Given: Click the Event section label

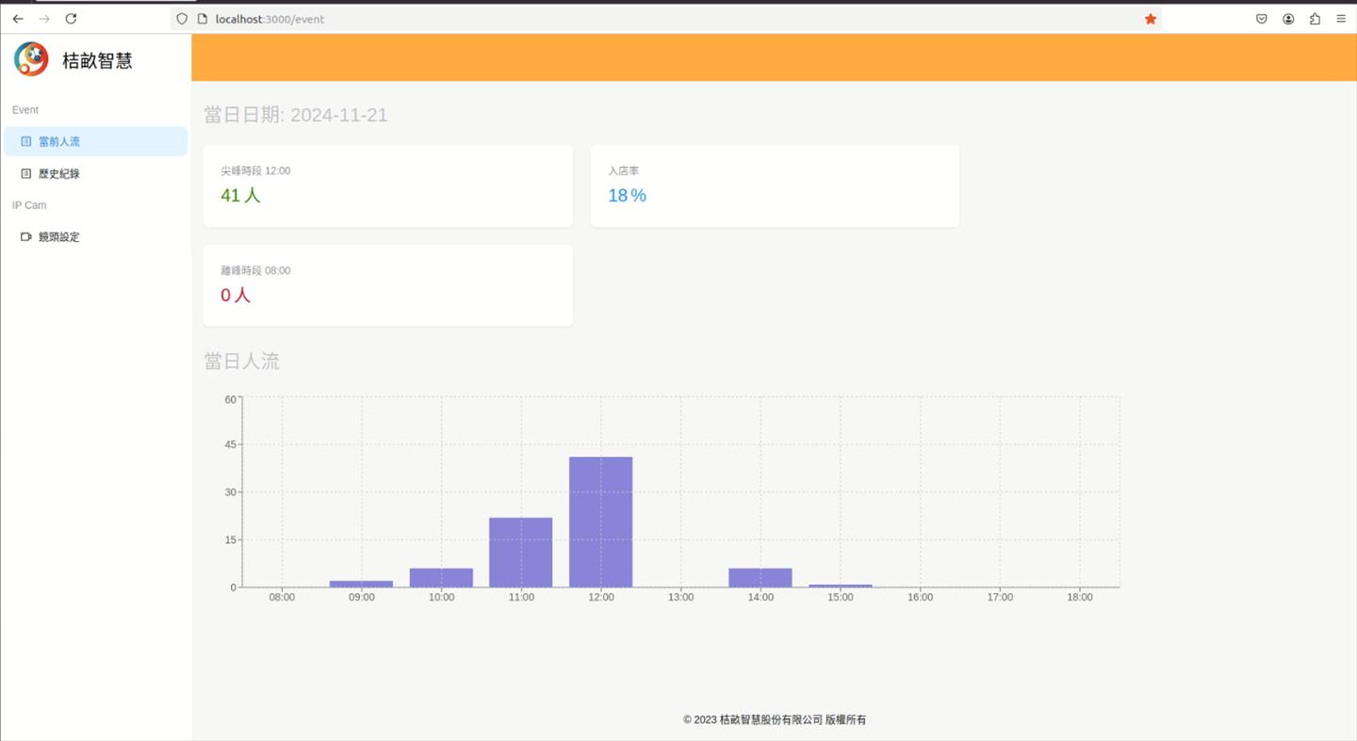Looking at the screenshot, I should 25,110.
